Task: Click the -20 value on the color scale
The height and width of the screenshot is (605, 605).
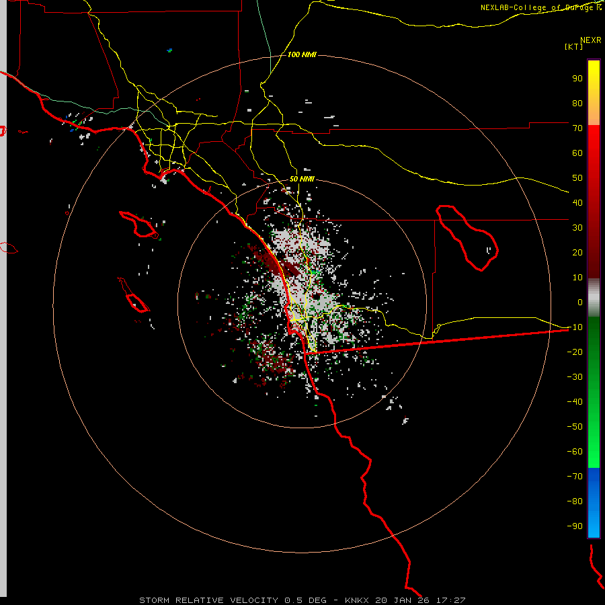Action: (575, 352)
